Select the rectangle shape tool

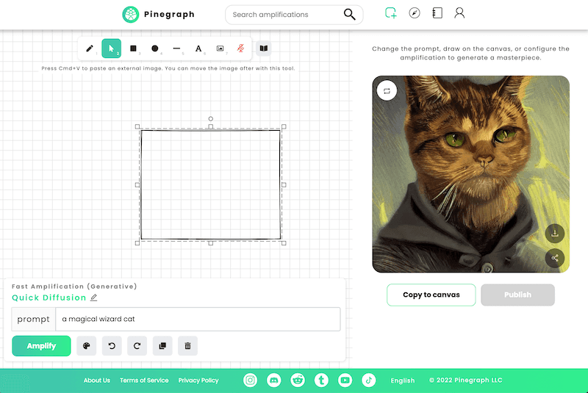pos(133,48)
